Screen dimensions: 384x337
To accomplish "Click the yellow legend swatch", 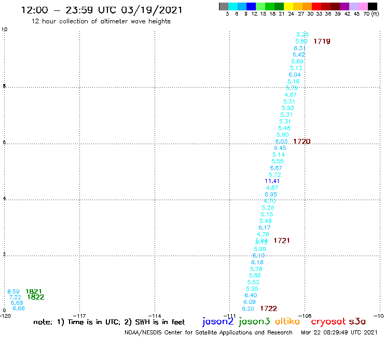I will (289, 6).
